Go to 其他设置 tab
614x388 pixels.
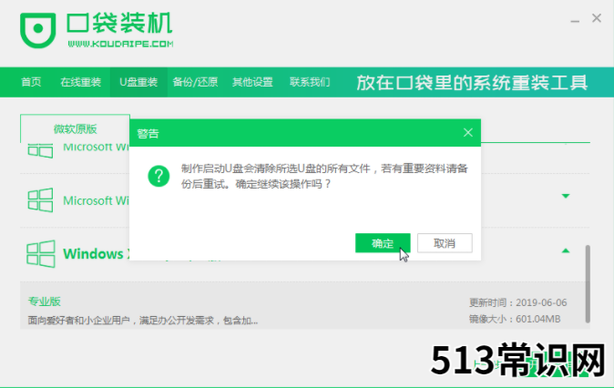pyautogui.click(x=252, y=82)
